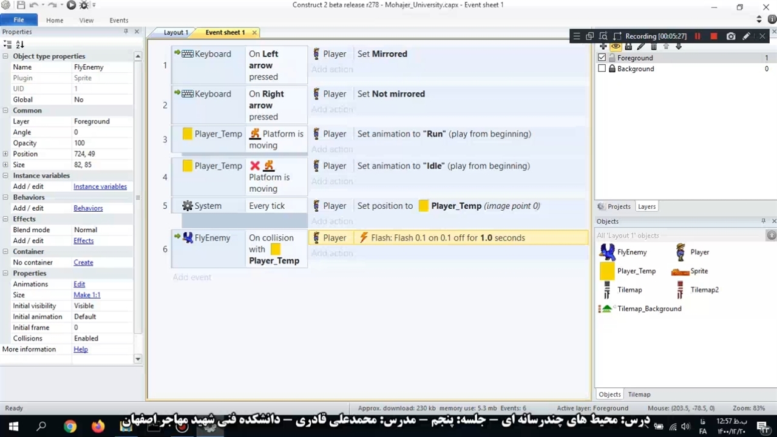Viewport: 777px width, 437px height.
Task: Check the Background layer visibility checkbox
Action: (x=602, y=69)
